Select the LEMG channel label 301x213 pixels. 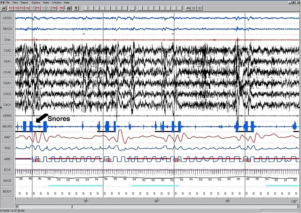tap(7, 116)
